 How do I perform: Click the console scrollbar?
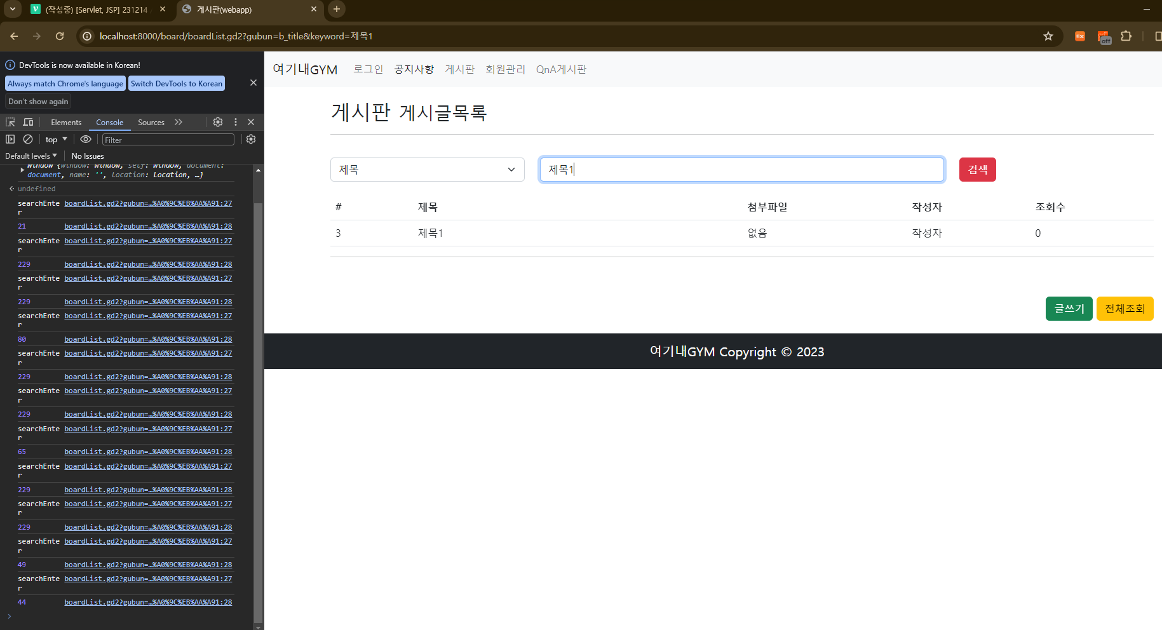258,412
